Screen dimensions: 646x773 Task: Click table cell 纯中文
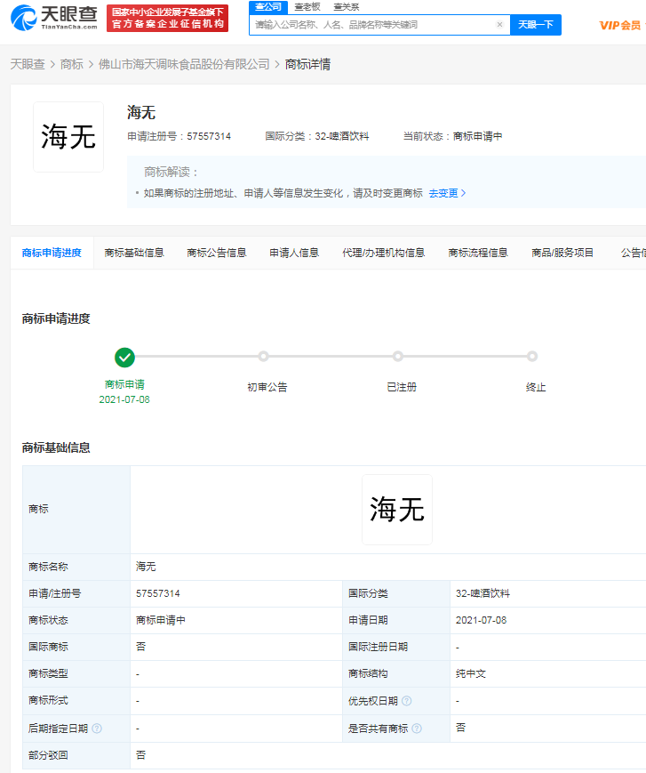470,673
